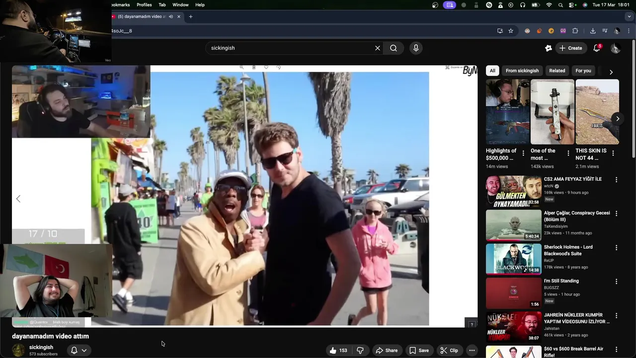This screenshot has height=358, width=636.
Task: Click install app icon in address bar
Action: coord(500,31)
